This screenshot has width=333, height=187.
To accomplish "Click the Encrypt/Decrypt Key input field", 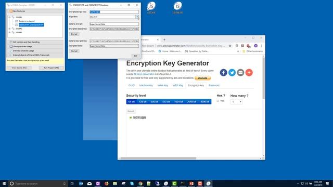I will coord(114,12).
